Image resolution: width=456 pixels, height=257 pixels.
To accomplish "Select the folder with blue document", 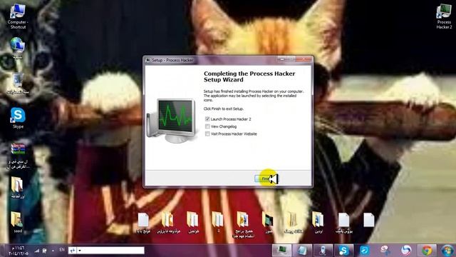I will [318, 223].
